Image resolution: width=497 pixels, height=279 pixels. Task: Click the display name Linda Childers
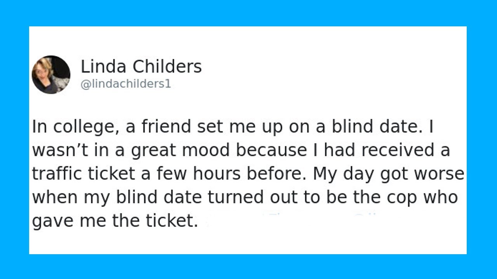click(141, 67)
